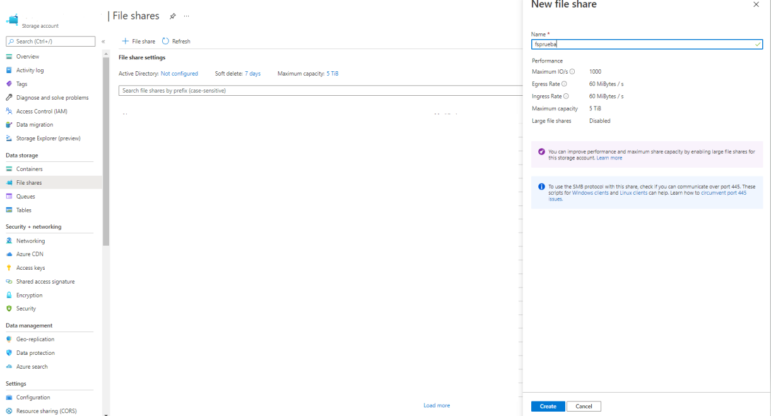
Task: Click the Encryption lock icon in sidebar
Action: click(x=9, y=295)
